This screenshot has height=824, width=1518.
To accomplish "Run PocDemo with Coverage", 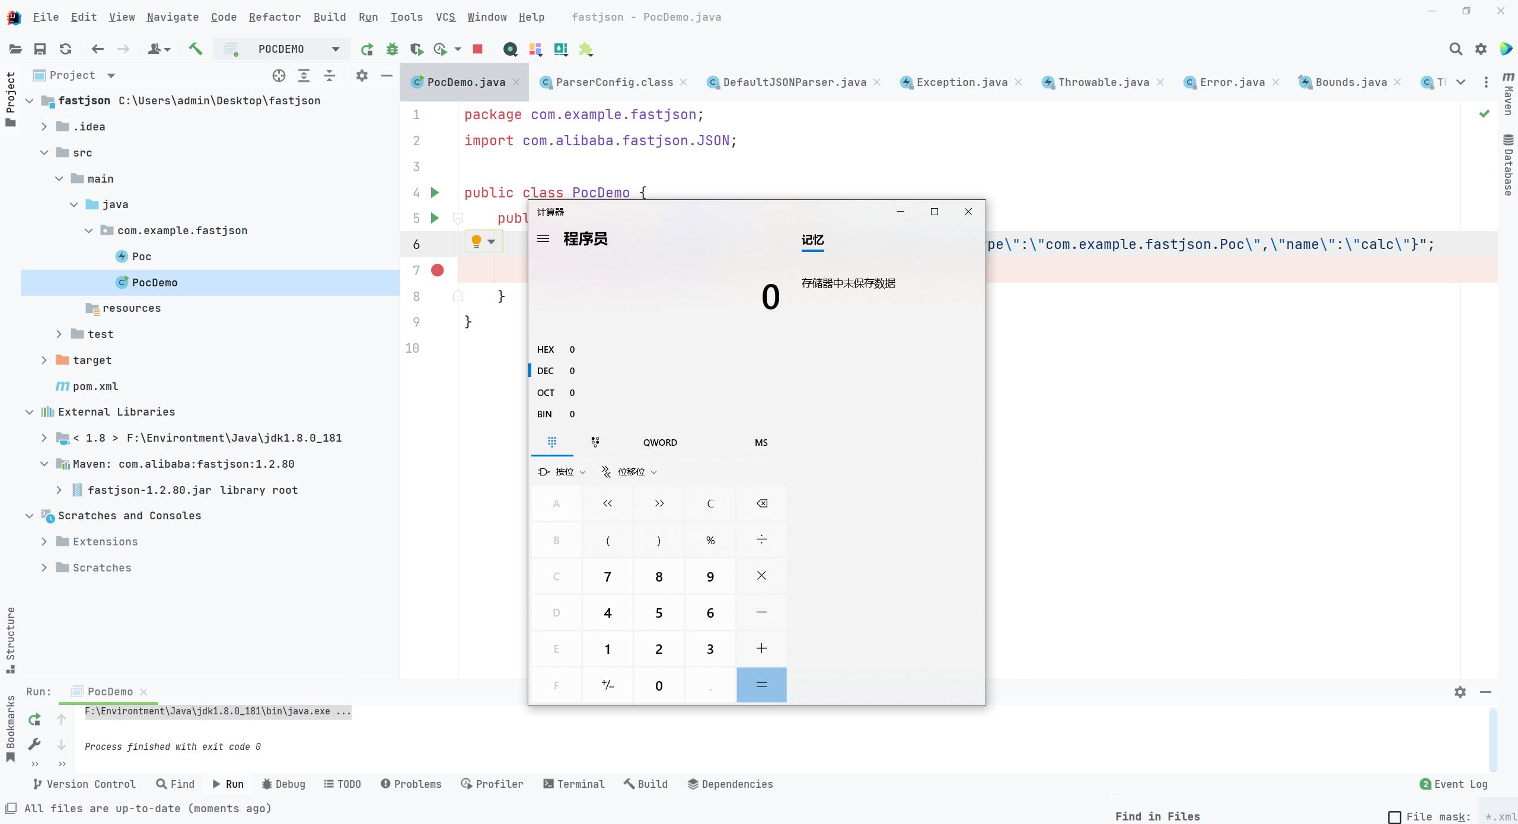I will [x=417, y=49].
